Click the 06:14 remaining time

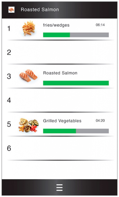pyautogui.click(x=100, y=25)
